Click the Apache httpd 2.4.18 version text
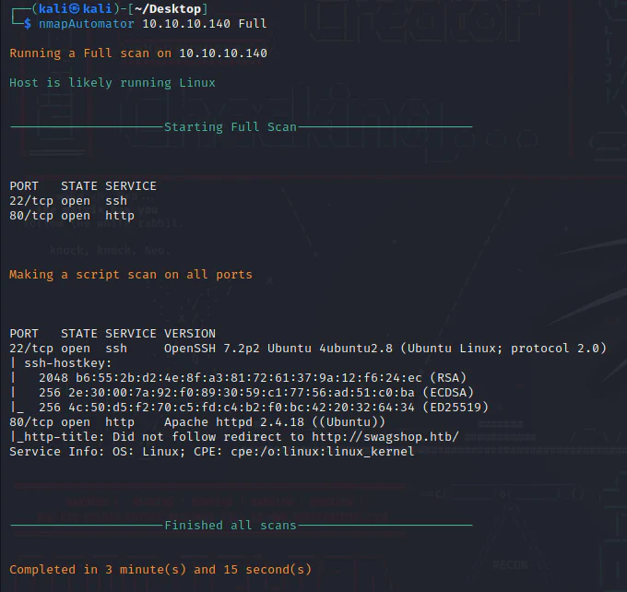The height and width of the screenshot is (592, 627). point(275,422)
